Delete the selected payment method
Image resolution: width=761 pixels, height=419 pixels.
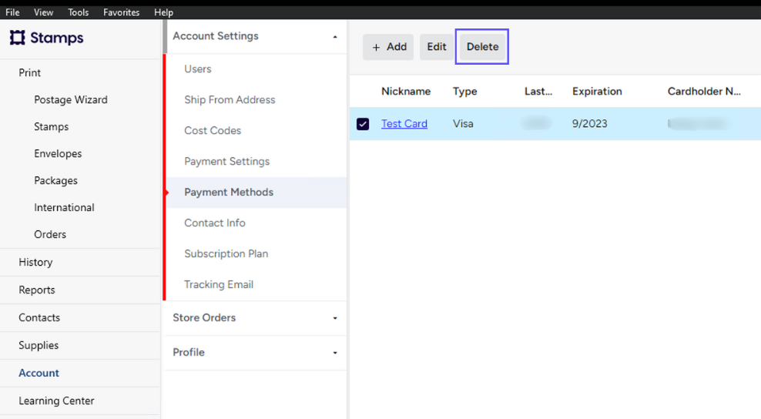tap(482, 47)
